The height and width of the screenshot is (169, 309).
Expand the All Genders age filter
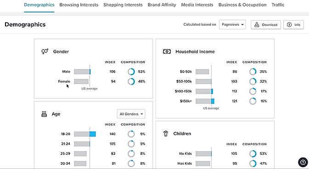pyautogui.click(x=131, y=114)
